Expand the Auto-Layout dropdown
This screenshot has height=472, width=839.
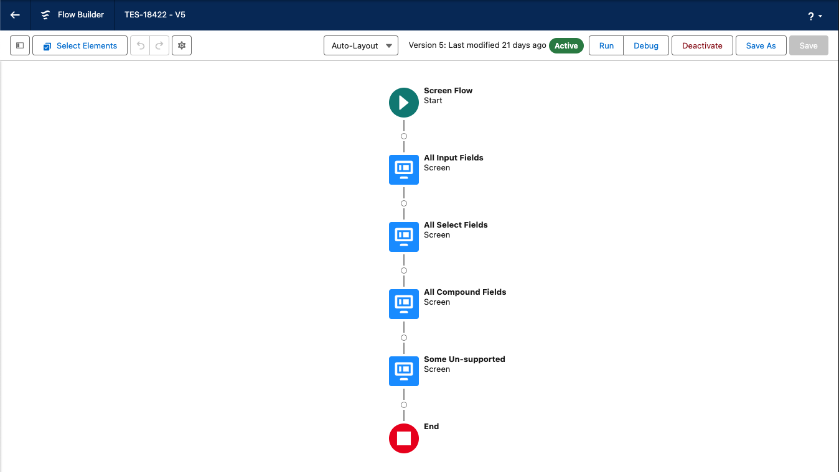361,45
